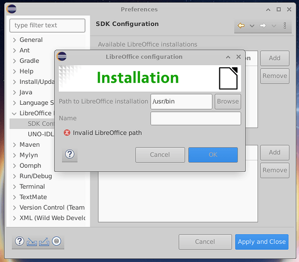Open the three-dot view menu icon
Screen dimensions: 299x262
pyautogui.click(x=284, y=25)
